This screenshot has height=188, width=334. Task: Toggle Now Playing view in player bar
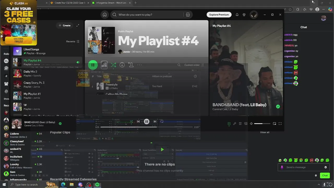(229, 124)
